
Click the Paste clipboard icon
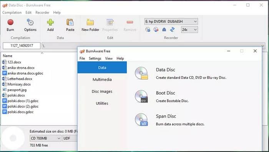70,22
